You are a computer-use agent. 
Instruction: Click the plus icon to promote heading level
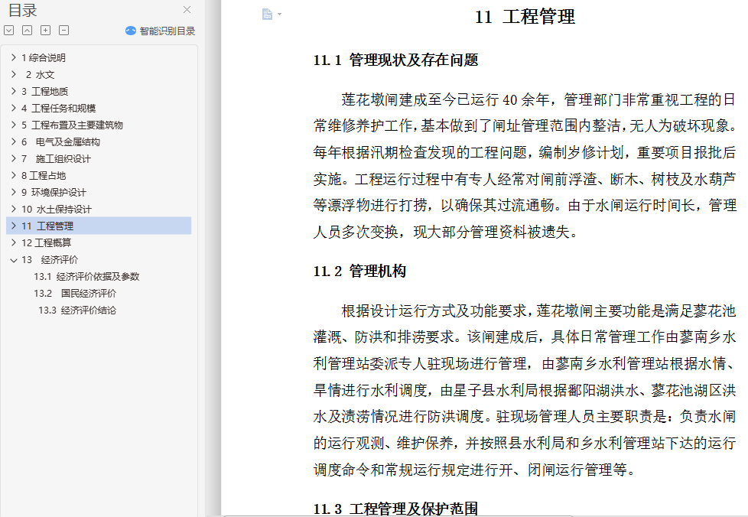pyautogui.click(x=45, y=31)
